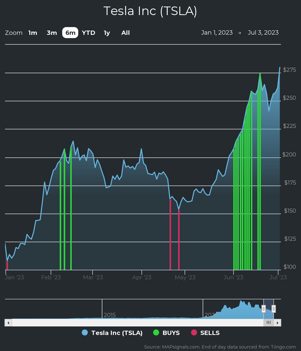The image size is (301, 351).
Task: Select the 1y zoom range
Action: tap(107, 33)
